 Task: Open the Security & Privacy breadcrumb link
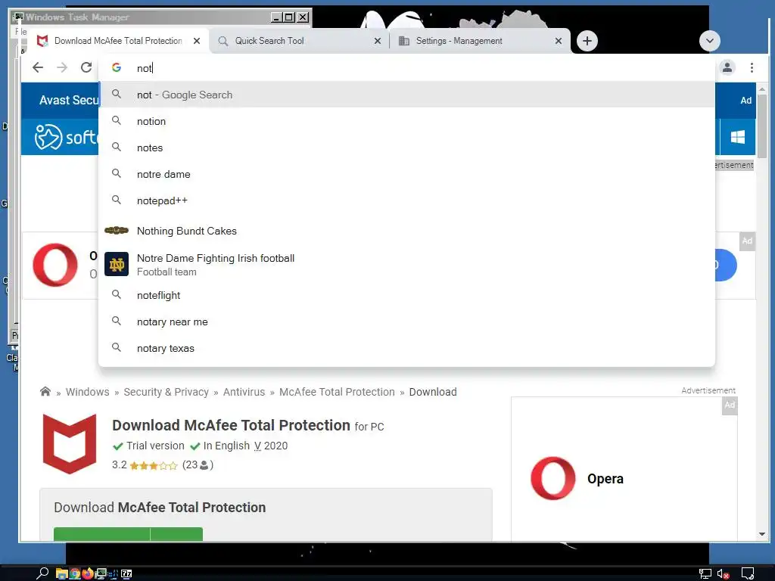click(x=166, y=392)
